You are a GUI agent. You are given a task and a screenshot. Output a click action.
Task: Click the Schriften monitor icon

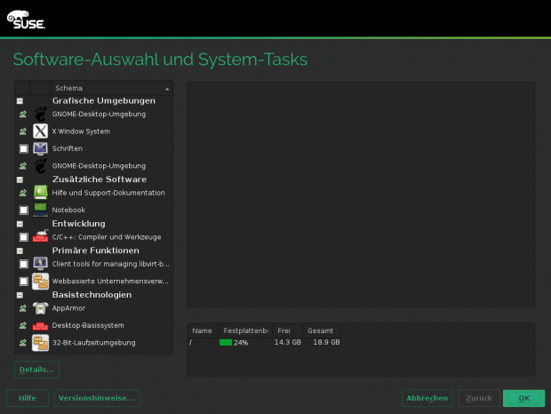[x=40, y=148]
